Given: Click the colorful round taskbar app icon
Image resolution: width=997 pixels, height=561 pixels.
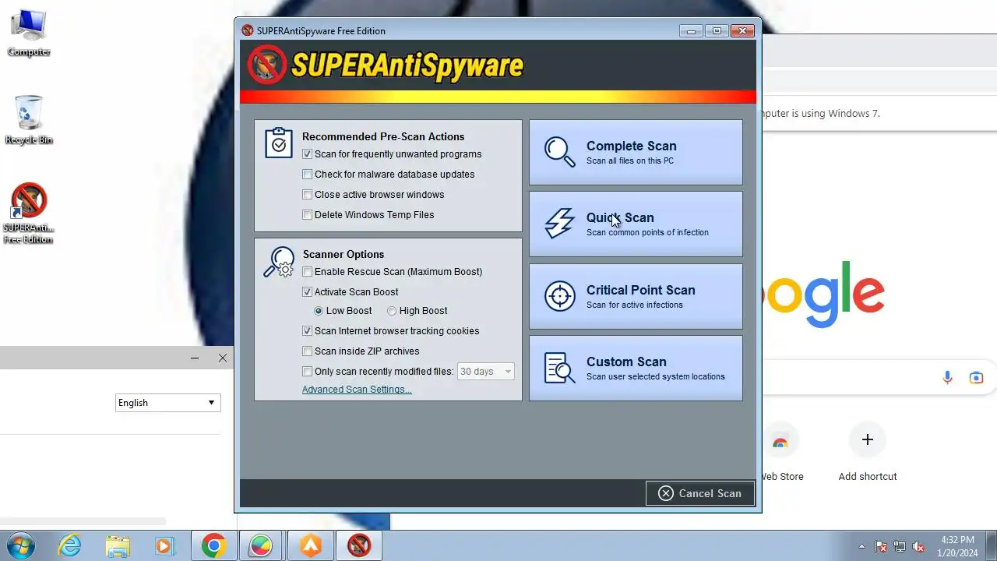Looking at the screenshot, I should click(x=261, y=545).
